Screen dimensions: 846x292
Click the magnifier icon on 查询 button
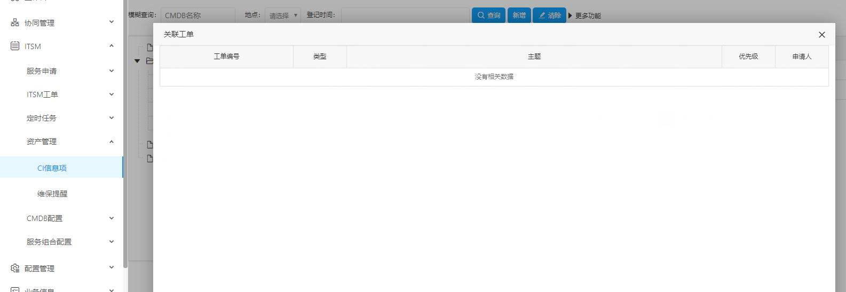click(481, 15)
